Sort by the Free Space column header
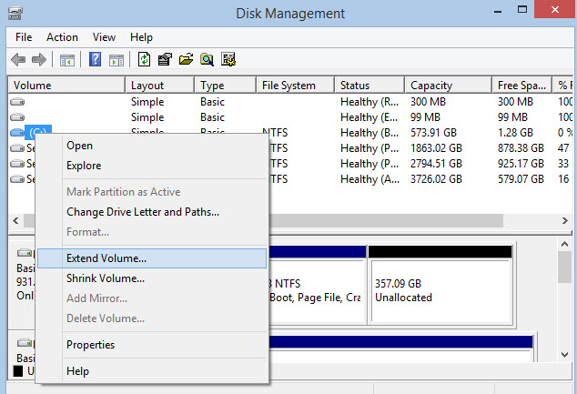Image resolution: width=577 pixels, height=394 pixels. 522,86
